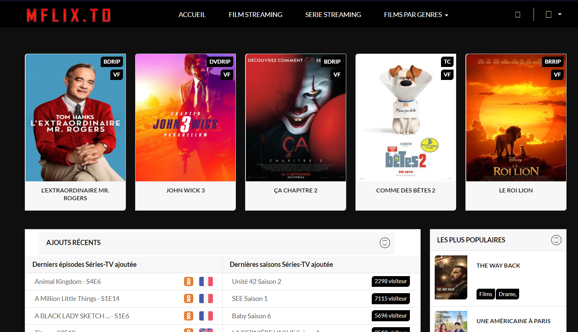Select Dernières saisons Séries-TV ajoutée tab

click(x=281, y=264)
